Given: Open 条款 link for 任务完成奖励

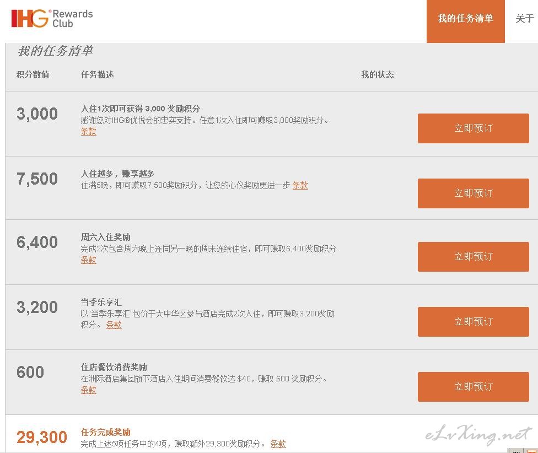Looking at the screenshot, I should click(x=278, y=444).
